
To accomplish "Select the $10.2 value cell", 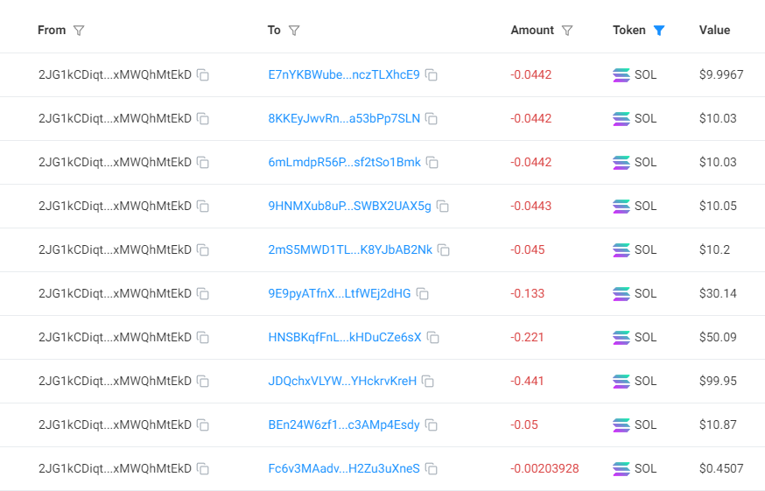I will pos(714,250).
